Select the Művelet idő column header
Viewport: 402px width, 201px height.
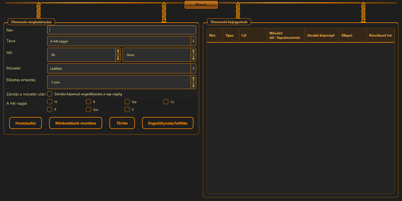(286, 35)
